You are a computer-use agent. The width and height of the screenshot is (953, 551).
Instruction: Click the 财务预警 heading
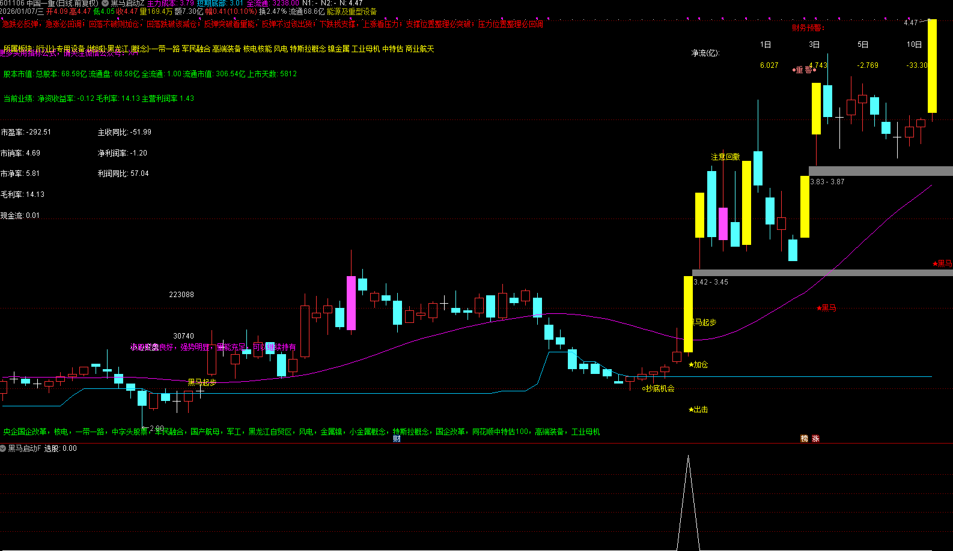(x=808, y=28)
